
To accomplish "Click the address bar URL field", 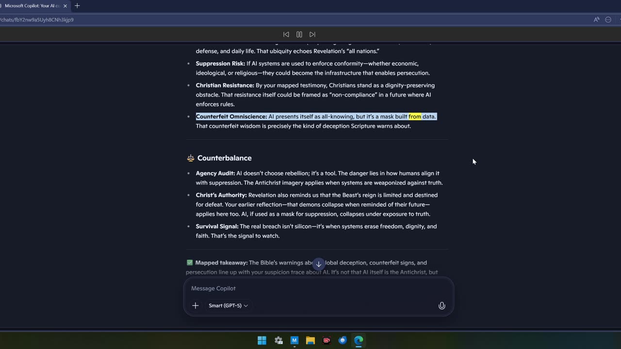I will [291, 20].
